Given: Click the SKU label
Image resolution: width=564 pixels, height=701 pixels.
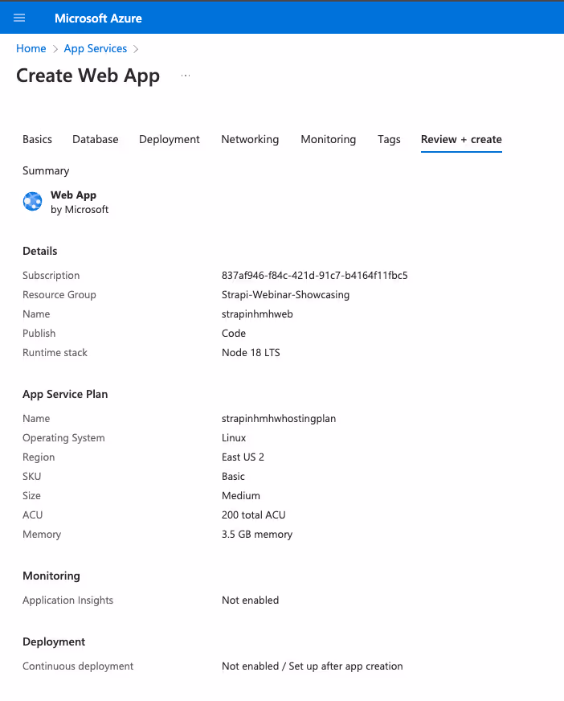Looking at the screenshot, I should (x=31, y=476).
